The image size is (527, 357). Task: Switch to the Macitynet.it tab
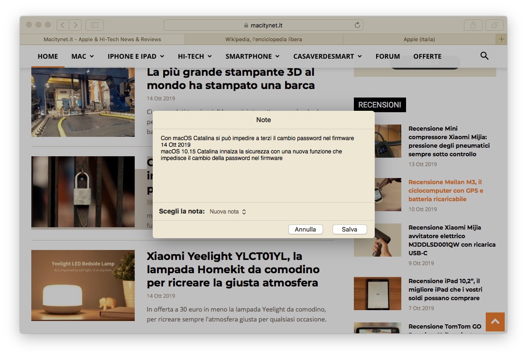click(102, 39)
